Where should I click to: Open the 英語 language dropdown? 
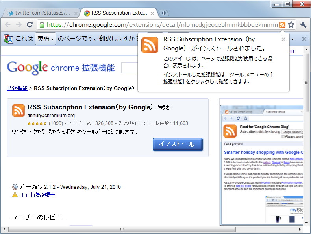tap(45, 39)
